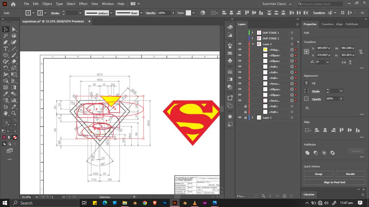Open the Window menu

point(108,4)
